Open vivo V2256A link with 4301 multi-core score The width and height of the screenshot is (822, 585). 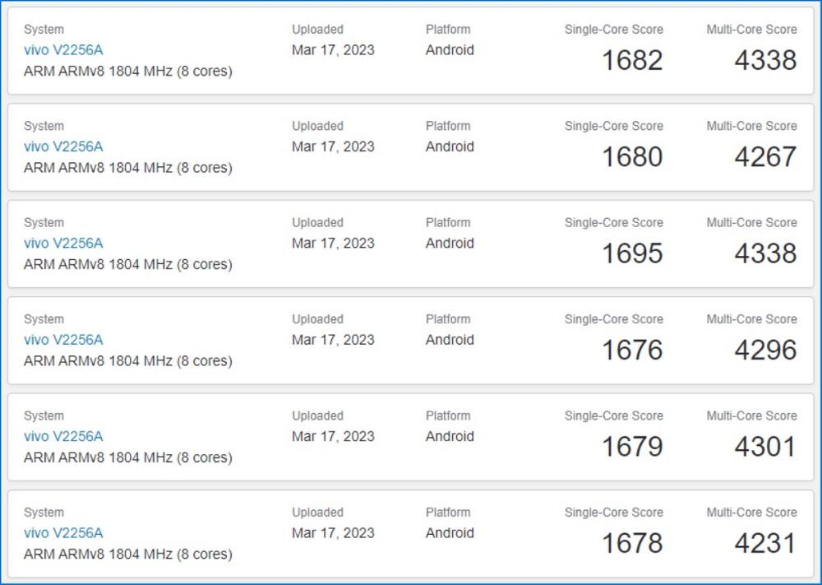coord(63,436)
